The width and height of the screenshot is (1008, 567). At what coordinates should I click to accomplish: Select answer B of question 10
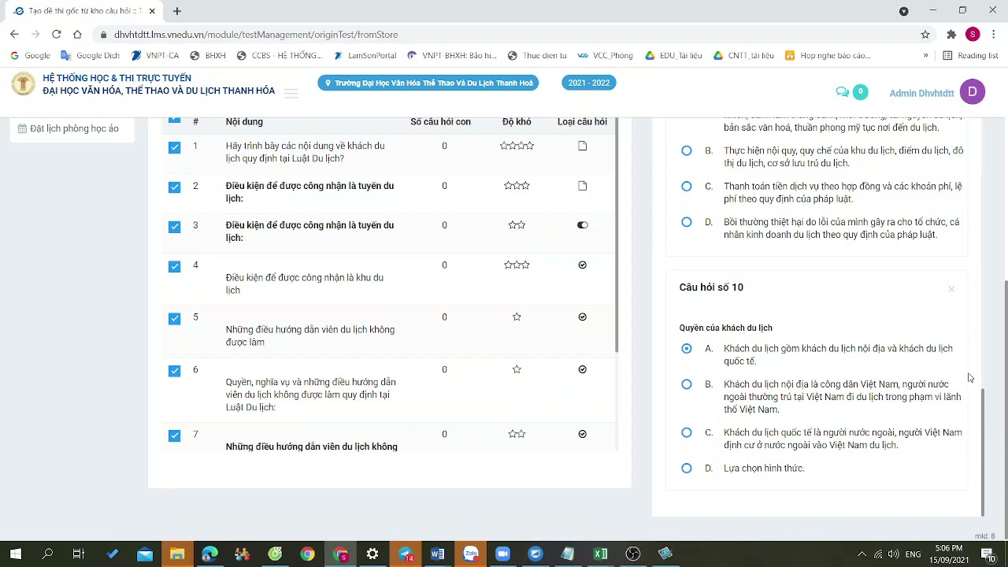(687, 384)
